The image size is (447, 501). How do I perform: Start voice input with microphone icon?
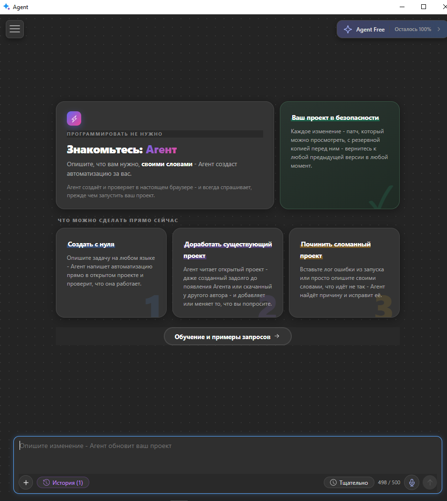pos(412,482)
